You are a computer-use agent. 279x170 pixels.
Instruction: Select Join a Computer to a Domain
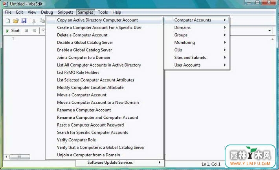105,58
